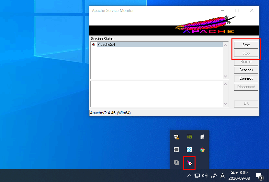Minimize the Apache Service Monitor window

coord(222,10)
